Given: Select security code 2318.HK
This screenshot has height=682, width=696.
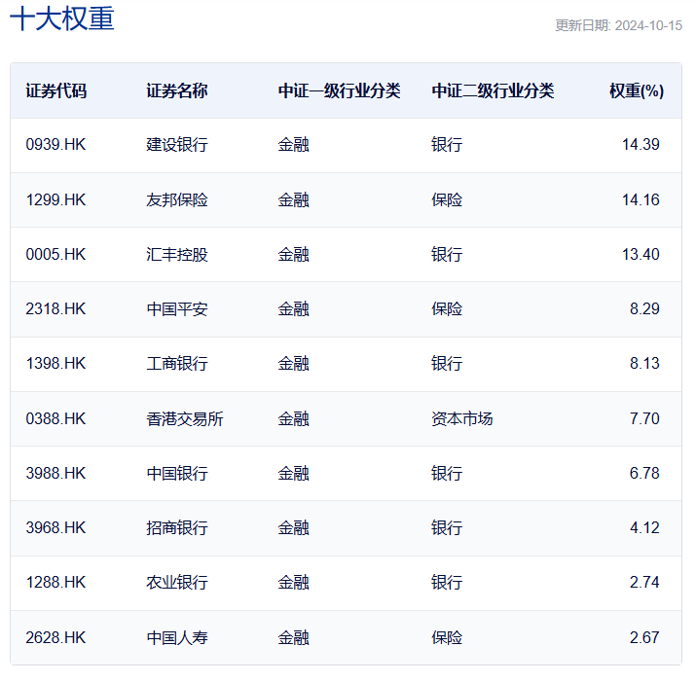Looking at the screenshot, I should coord(55,308).
